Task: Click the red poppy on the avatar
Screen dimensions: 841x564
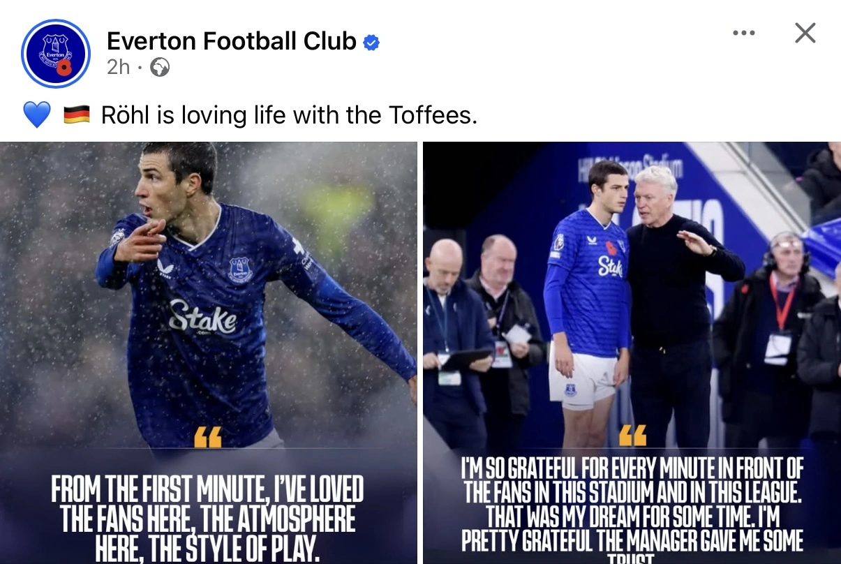Action: pos(64,68)
